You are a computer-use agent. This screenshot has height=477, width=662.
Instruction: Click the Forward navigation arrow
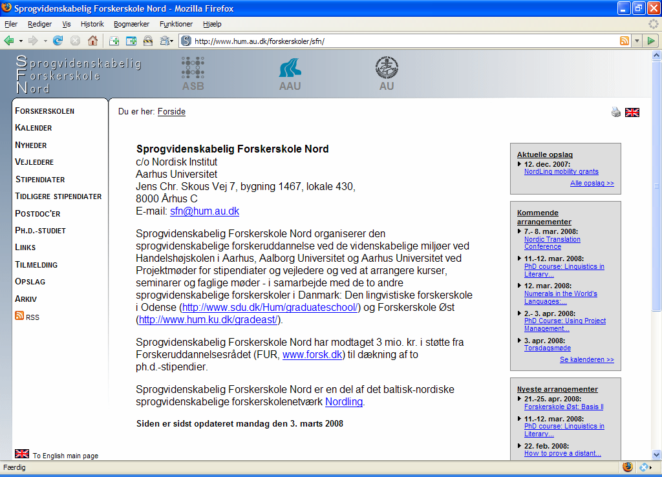[x=33, y=41]
